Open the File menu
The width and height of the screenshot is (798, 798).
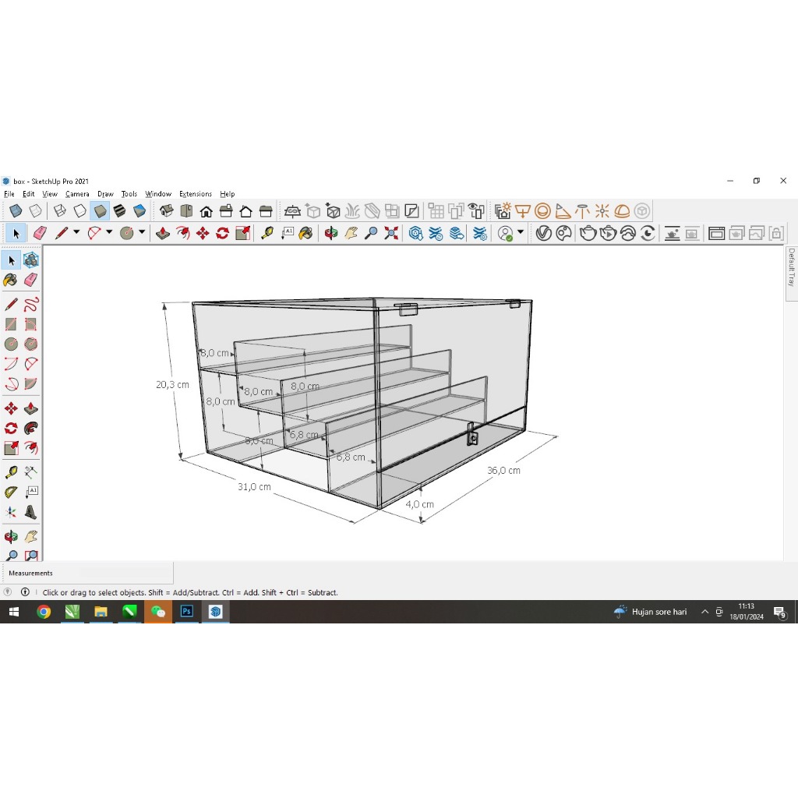9,194
